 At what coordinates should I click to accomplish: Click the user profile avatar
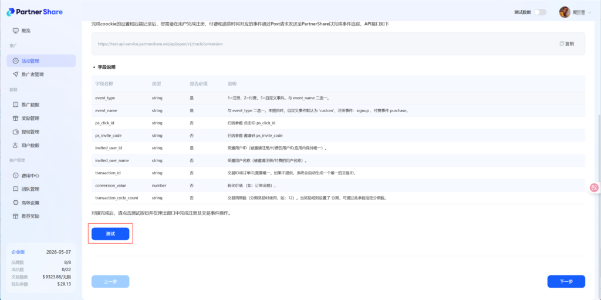565,12
